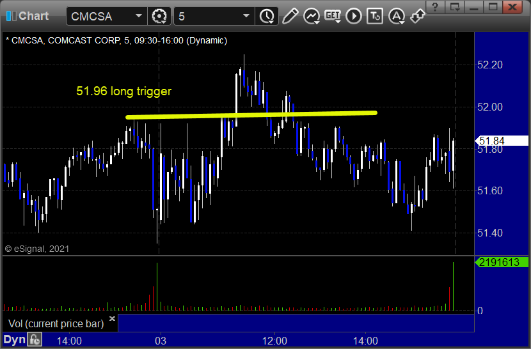Click the pin window icon
The height and width of the screenshot is (349, 531).
[x=417, y=16]
